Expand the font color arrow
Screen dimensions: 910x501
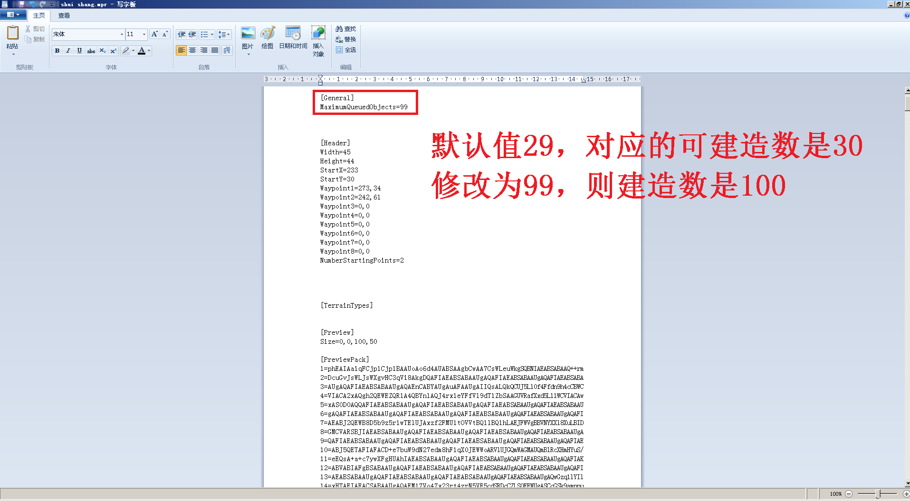click(149, 51)
